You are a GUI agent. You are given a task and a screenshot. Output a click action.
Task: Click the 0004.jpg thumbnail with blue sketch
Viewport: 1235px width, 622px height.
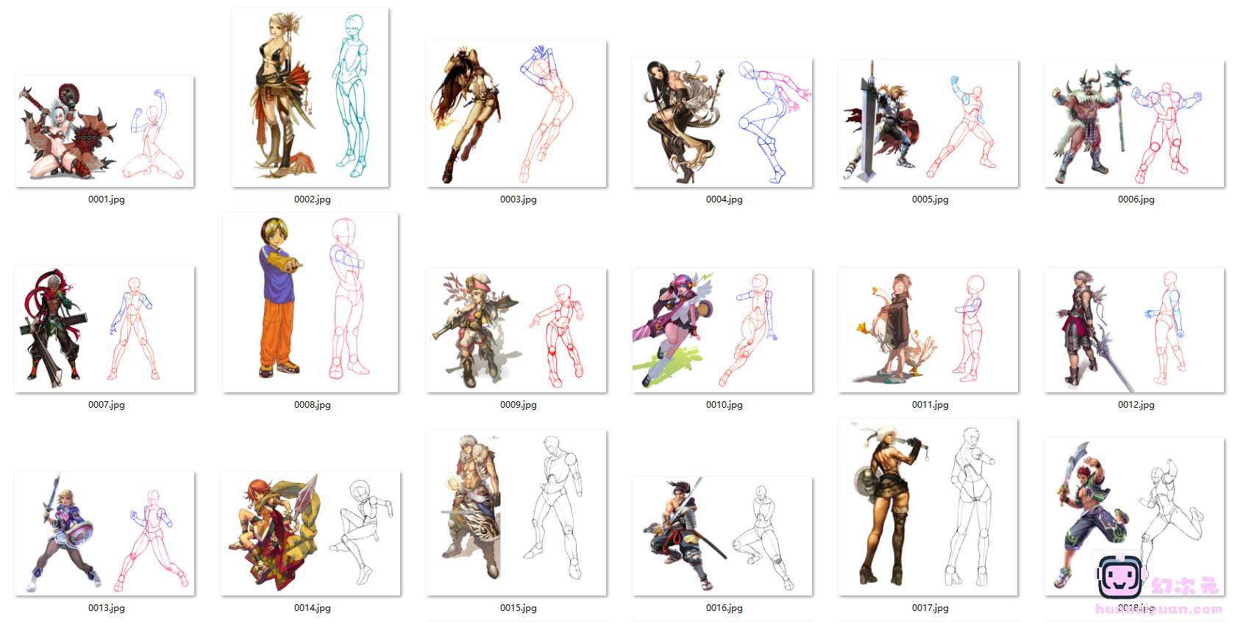coord(722,122)
